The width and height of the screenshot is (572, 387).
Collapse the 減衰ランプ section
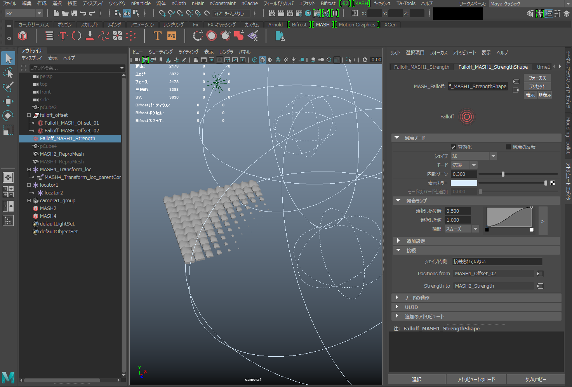pyautogui.click(x=398, y=201)
